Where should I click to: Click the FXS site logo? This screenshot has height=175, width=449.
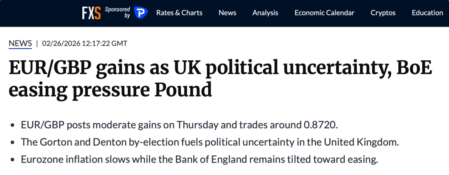point(91,13)
